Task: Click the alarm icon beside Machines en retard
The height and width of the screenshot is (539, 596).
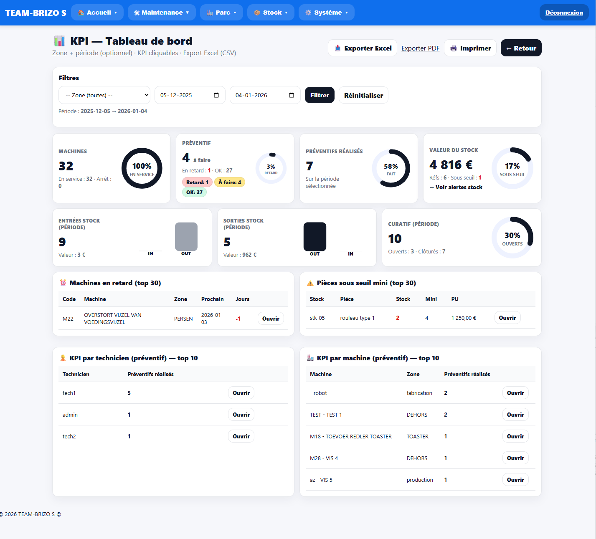Action: pyautogui.click(x=63, y=283)
